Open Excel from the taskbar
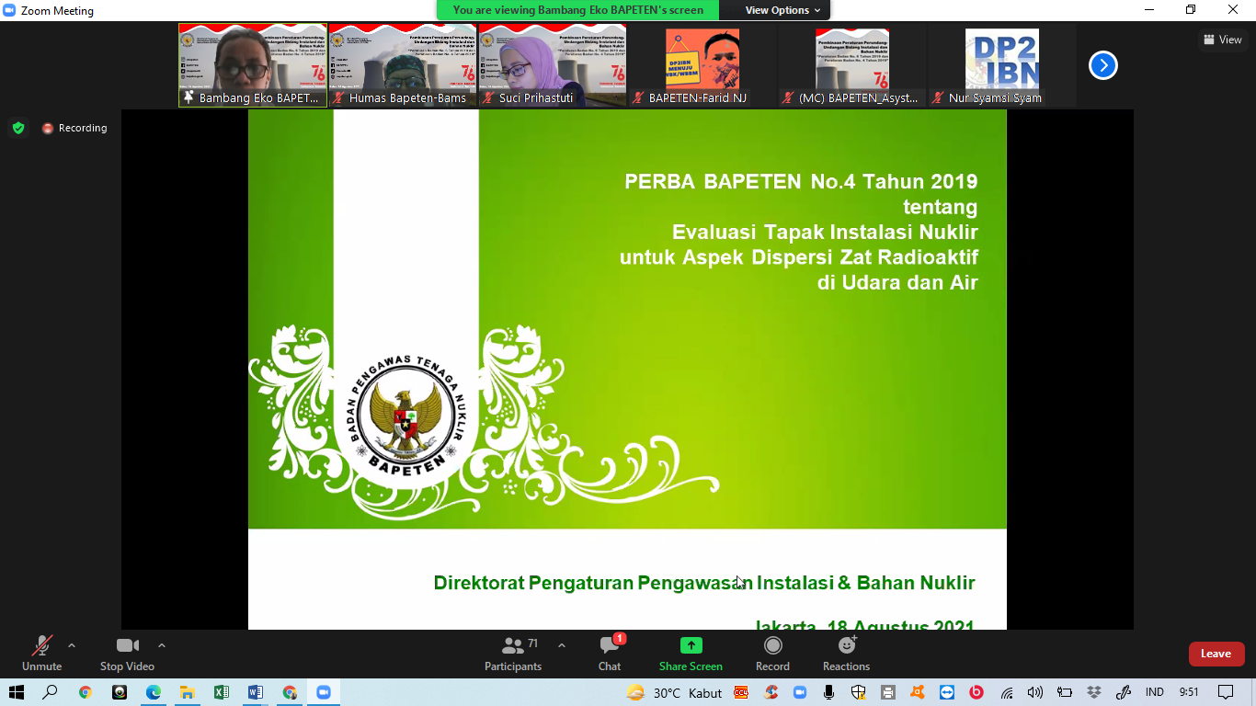1256x706 pixels. tap(222, 692)
